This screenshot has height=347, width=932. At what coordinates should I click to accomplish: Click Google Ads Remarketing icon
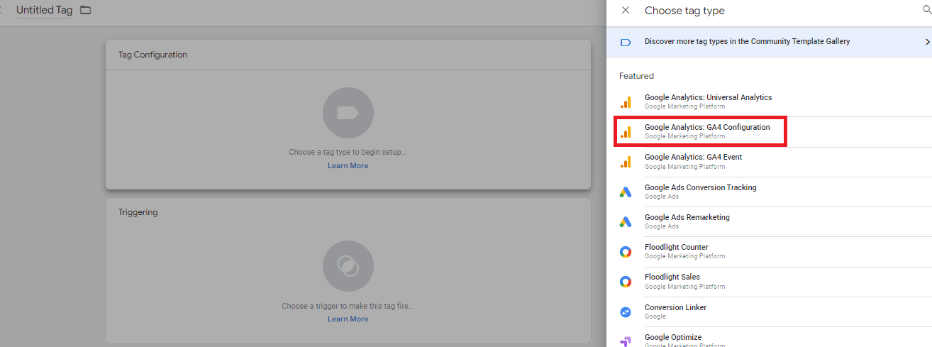click(x=626, y=221)
